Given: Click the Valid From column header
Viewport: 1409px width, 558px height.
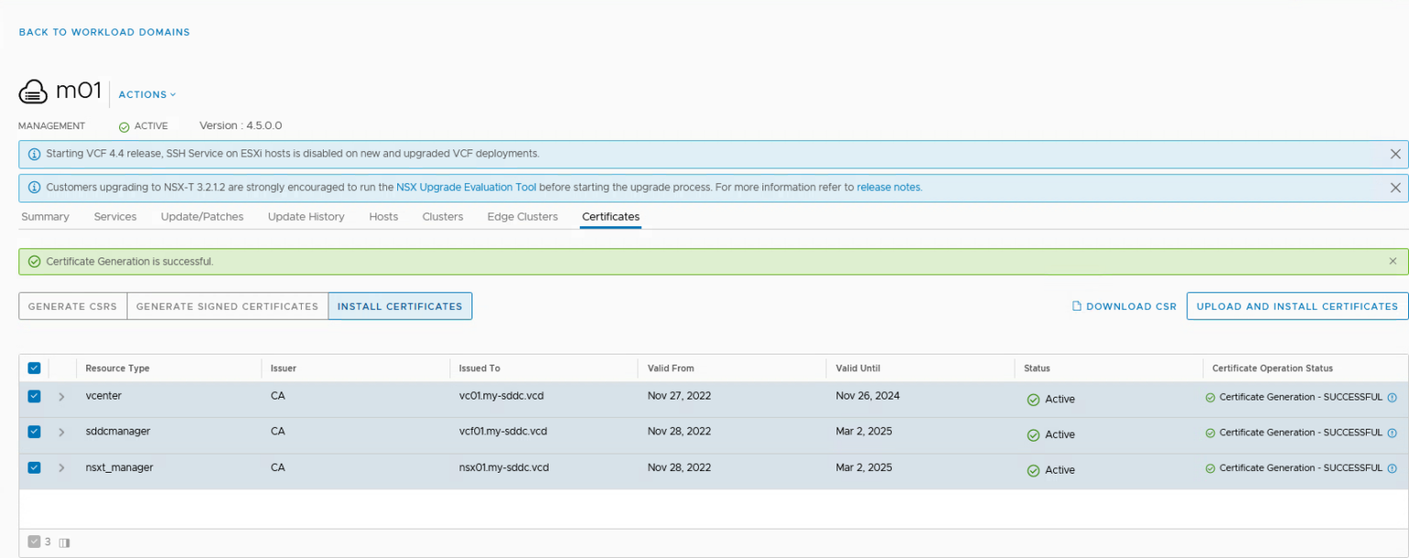Looking at the screenshot, I should (x=671, y=368).
